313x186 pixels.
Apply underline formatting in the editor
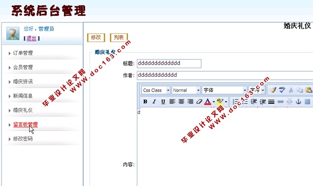point(163,102)
